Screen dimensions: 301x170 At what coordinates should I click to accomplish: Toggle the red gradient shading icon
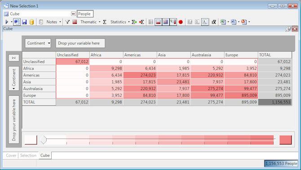(x=158, y=22)
